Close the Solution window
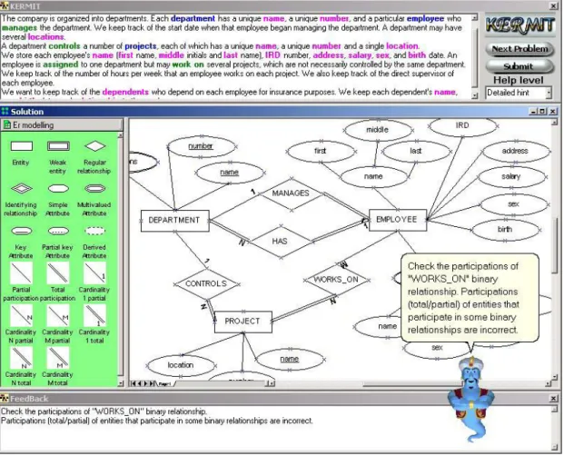The image size is (564, 456). click(x=553, y=112)
